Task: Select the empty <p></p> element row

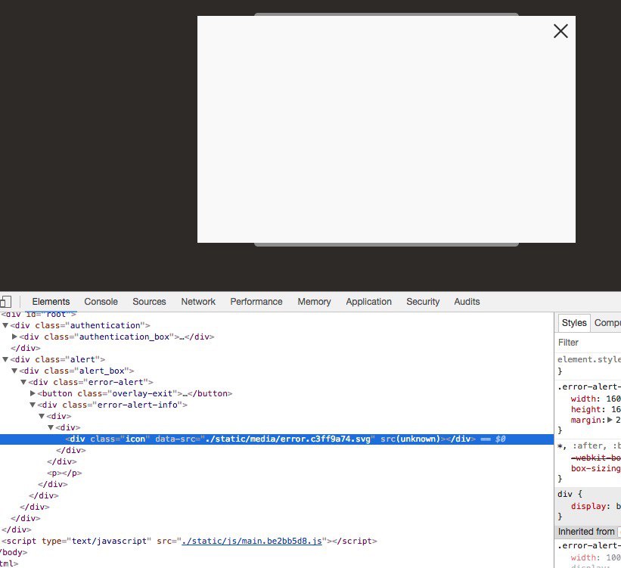Action: [64, 473]
